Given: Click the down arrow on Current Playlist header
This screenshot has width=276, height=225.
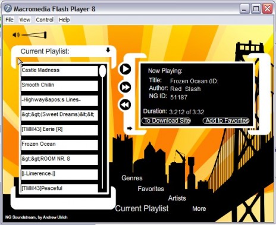Looking at the screenshot, I should click(x=108, y=50).
